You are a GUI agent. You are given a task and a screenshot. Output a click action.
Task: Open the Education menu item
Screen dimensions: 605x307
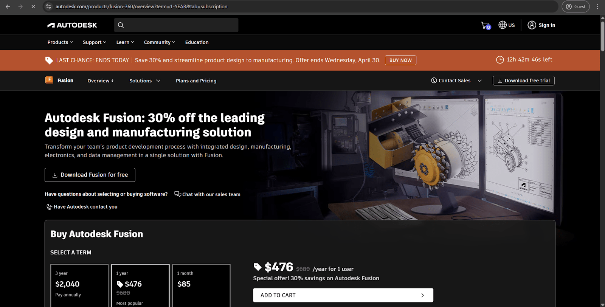(x=197, y=42)
